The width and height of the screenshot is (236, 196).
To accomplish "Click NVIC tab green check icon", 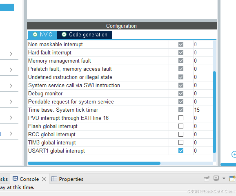I will (x=35, y=34).
